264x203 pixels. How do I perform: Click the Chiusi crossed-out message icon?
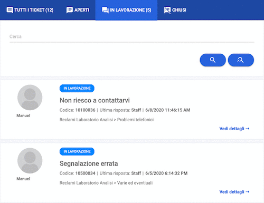click(x=167, y=10)
